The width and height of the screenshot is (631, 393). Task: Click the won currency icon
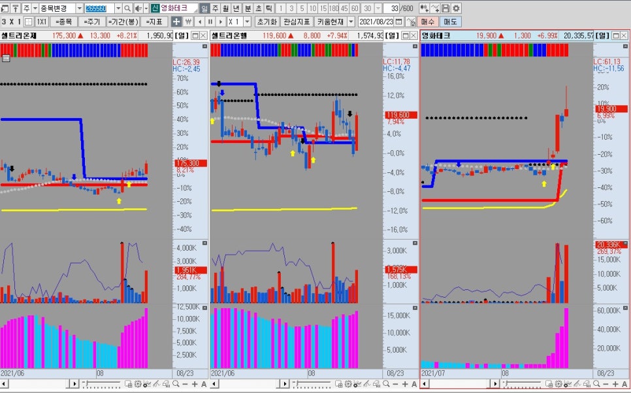tap(188, 22)
